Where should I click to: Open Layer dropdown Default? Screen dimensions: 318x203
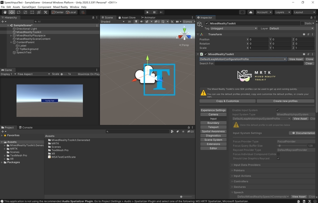tap(291, 29)
